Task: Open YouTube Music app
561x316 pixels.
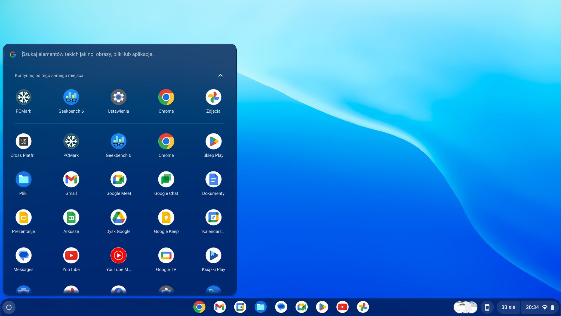Action: (118, 260)
